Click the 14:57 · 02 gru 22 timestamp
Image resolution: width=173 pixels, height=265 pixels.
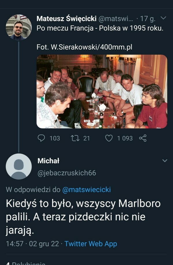click(32, 244)
